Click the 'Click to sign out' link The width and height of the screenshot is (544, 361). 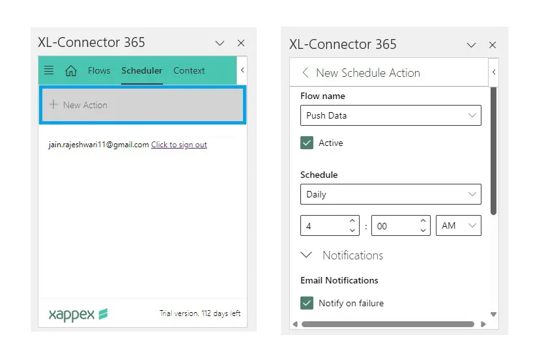(179, 145)
